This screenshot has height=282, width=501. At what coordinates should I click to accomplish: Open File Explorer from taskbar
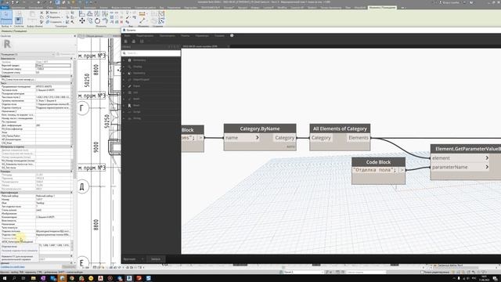pyautogui.click(x=33, y=279)
